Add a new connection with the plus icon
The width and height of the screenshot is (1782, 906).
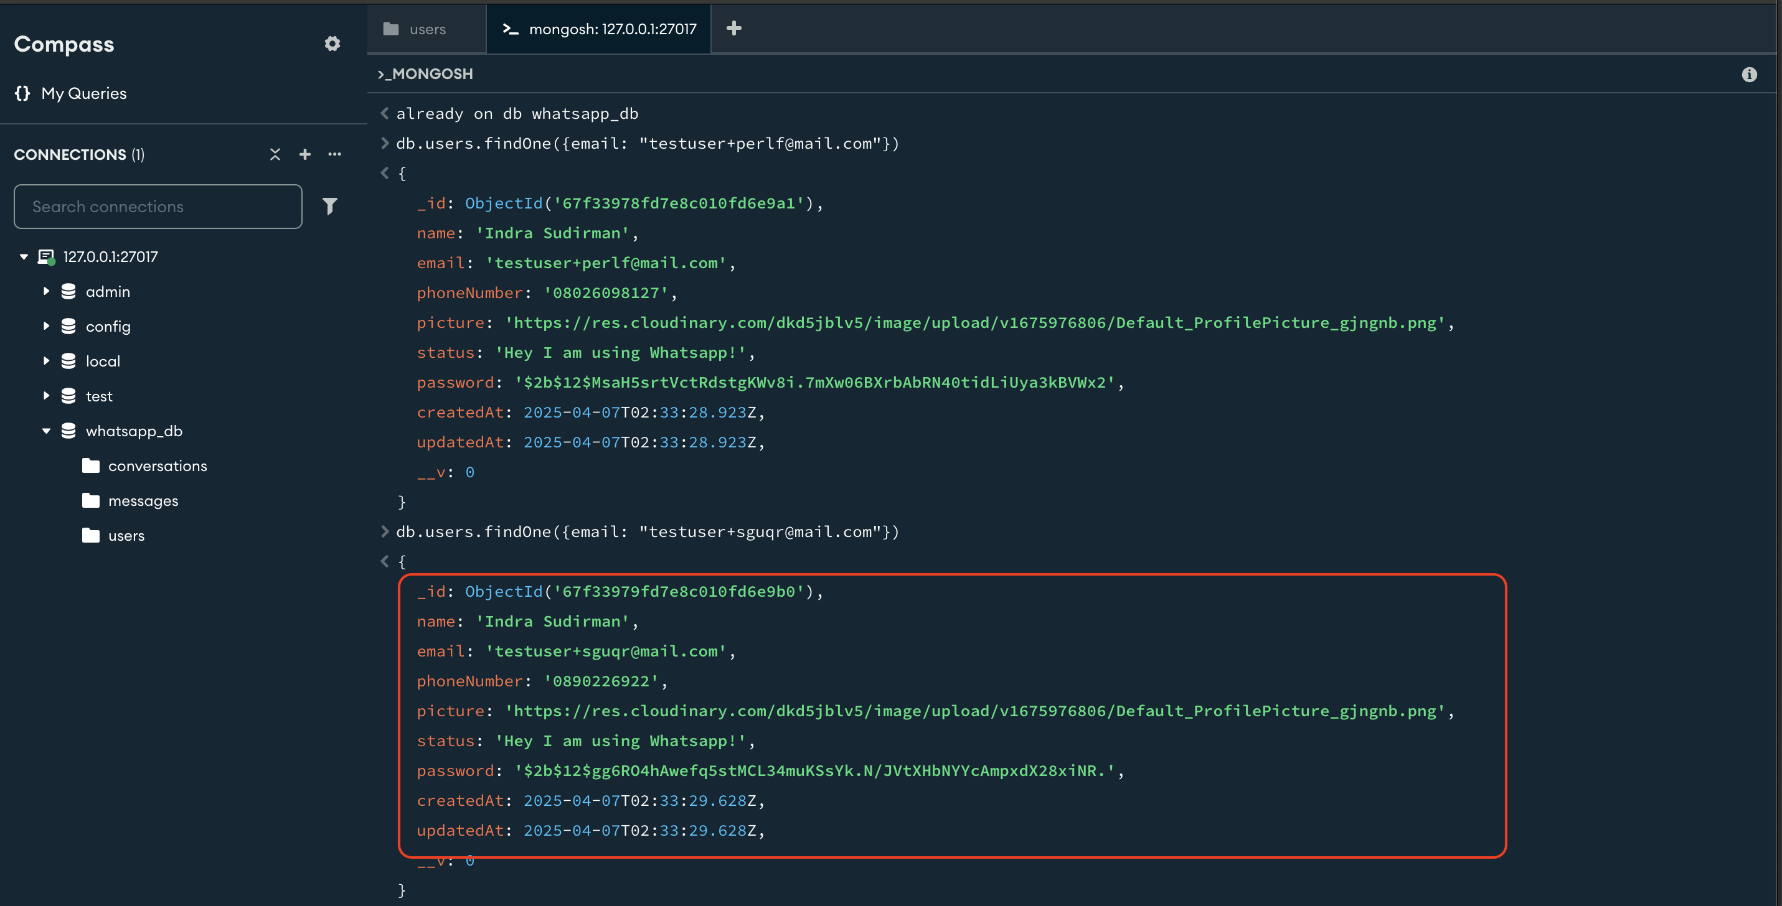click(305, 154)
